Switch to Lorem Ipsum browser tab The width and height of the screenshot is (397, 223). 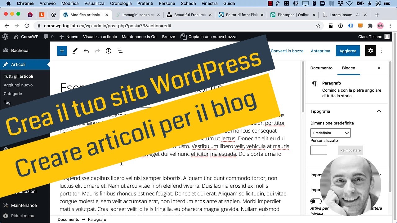(x=345, y=15)
